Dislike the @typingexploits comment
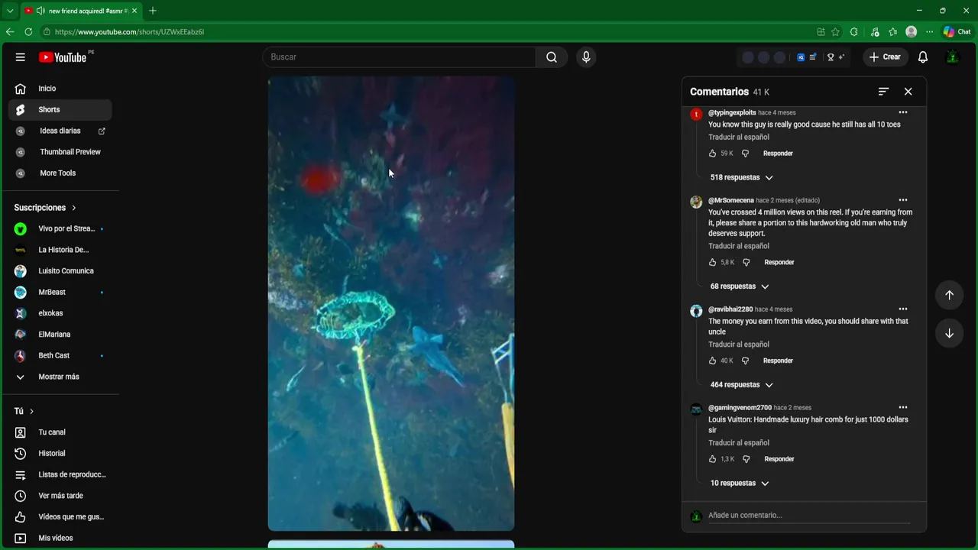This screenshot has width=978, height=550. (x=746, y=154)
